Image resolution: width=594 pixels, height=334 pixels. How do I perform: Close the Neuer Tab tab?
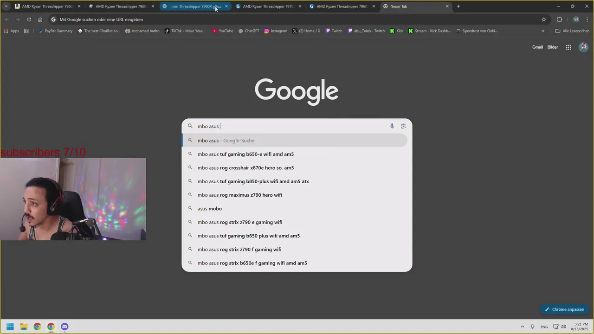(x=447, y=6)
